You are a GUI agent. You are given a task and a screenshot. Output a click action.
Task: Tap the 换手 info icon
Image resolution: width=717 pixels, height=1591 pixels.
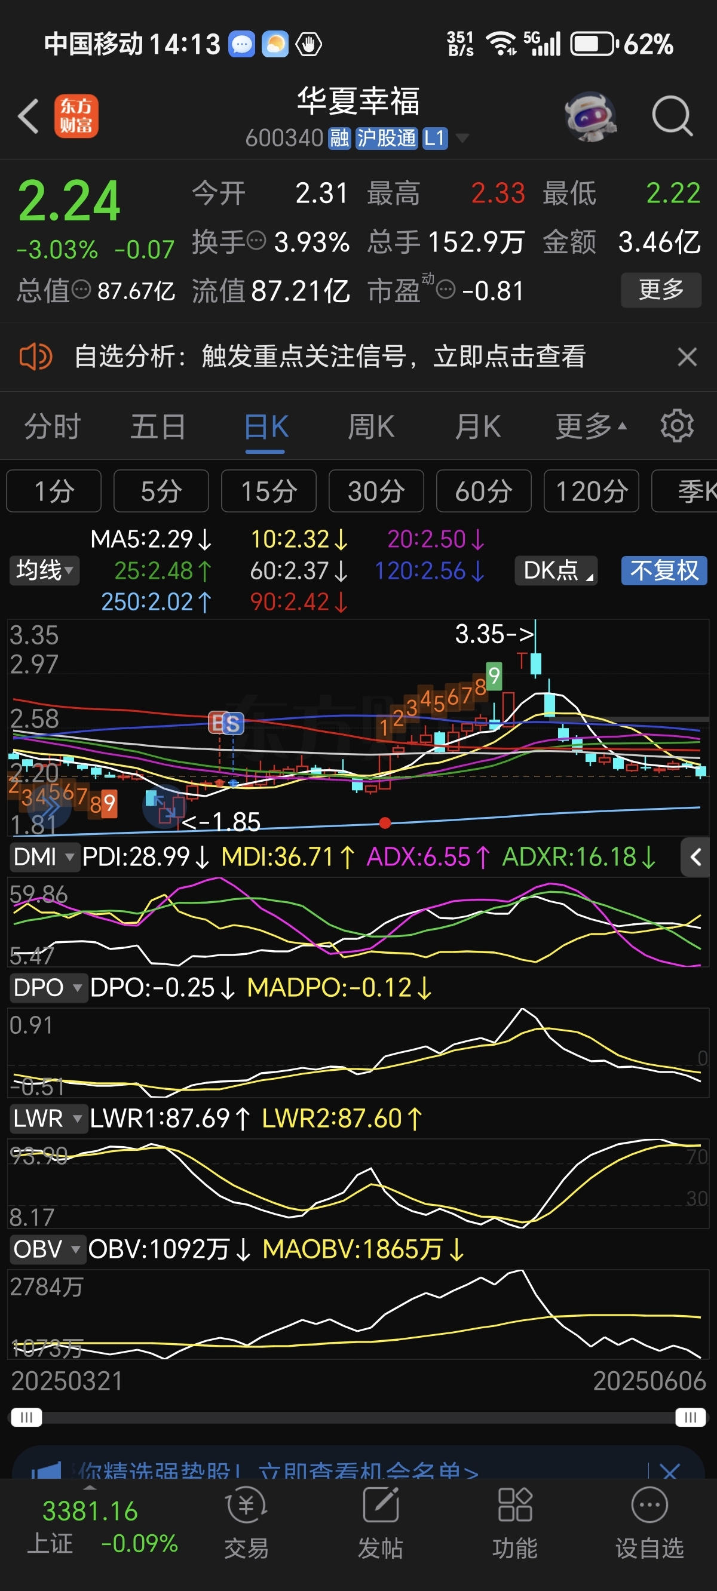click(x=256, y=240)
